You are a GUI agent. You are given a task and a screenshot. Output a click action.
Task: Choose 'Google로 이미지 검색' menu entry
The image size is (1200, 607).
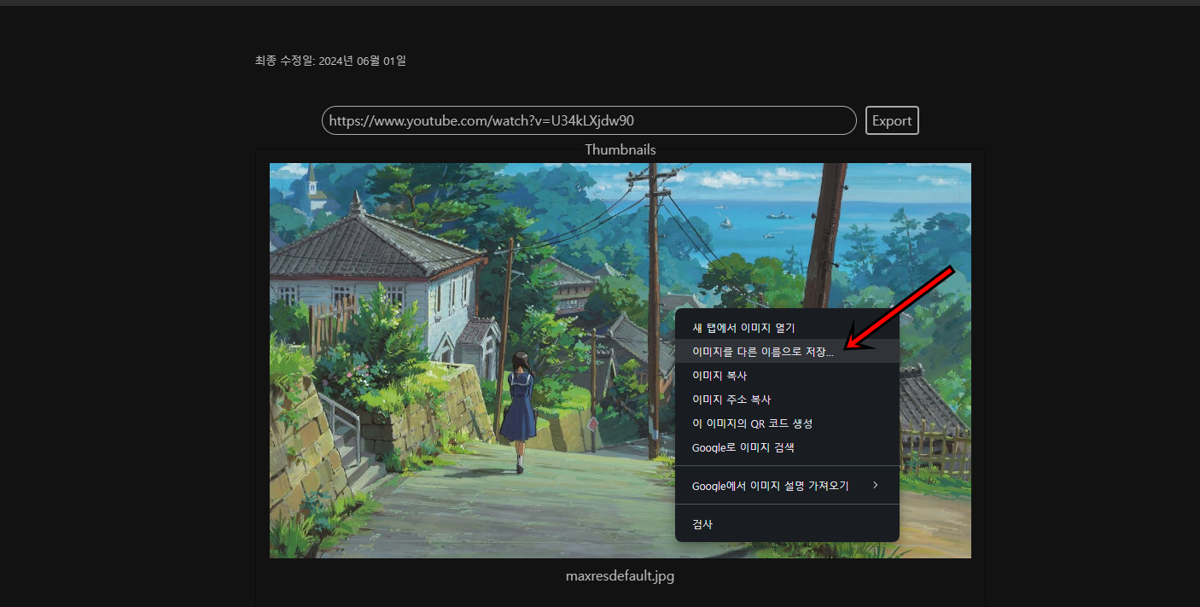tap(787, 447)
